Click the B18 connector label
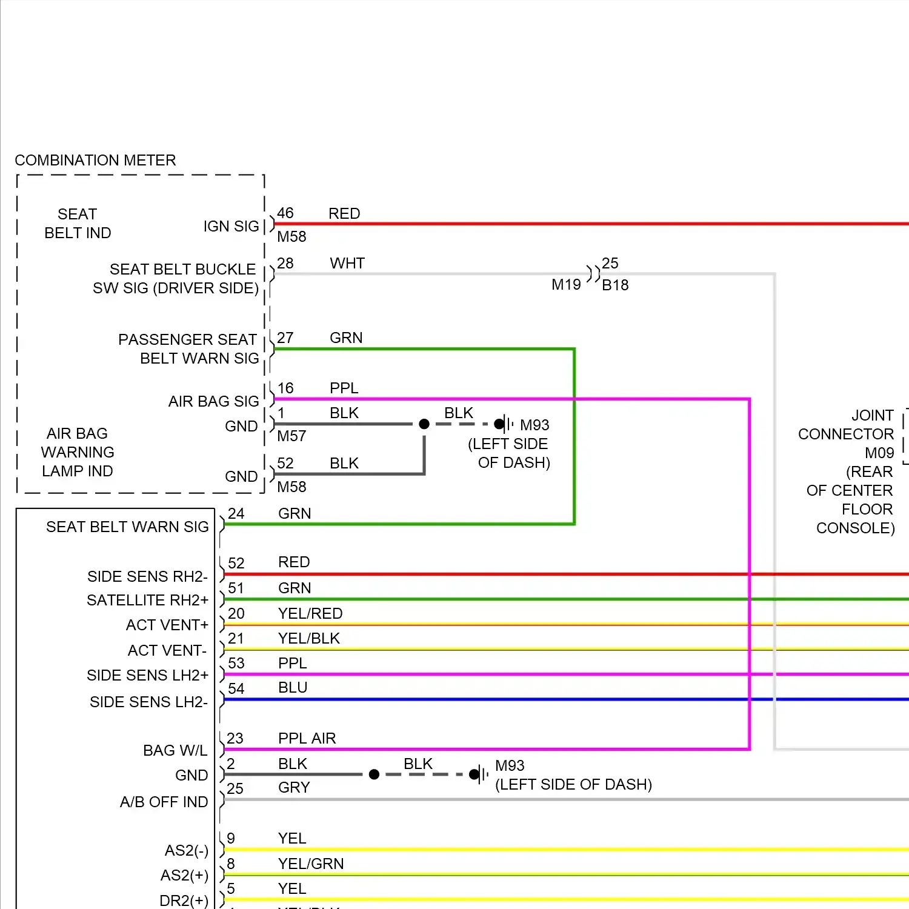 [615, 285]
